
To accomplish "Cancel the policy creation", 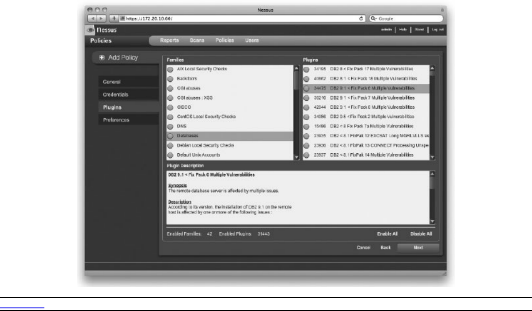I will (x=363, y=247).
